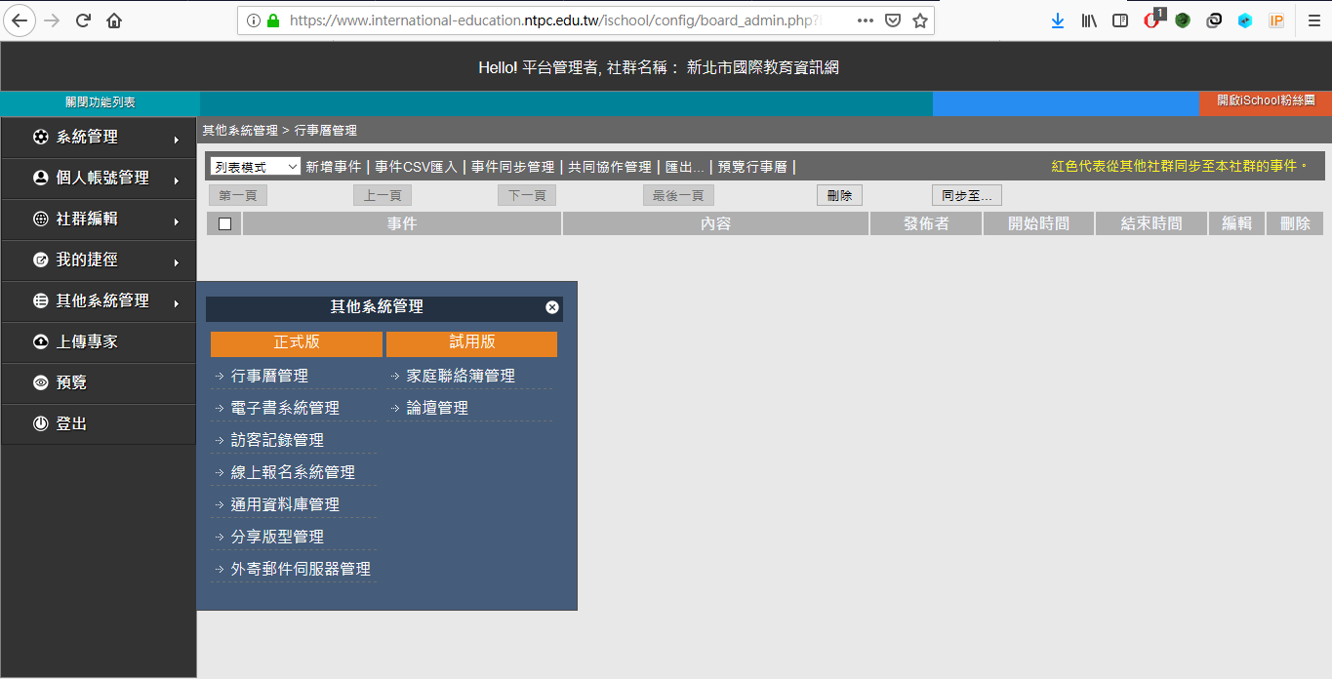Image resolution: width=1332 pixels, height=679 pixels.
Task: Click the cloud upload icon beside 上傳專家
Action: pos(40,342)
